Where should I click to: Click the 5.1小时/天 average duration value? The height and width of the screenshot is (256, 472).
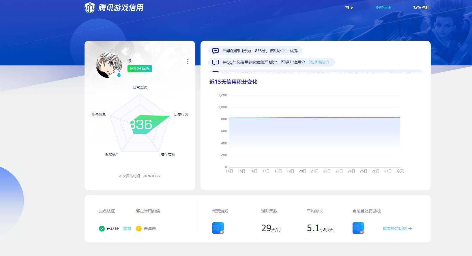point(320,228)
